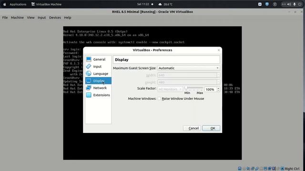Click the hard disk activity status icon
The height and width of the screenshot is (171, 305).
click(240, 169)
